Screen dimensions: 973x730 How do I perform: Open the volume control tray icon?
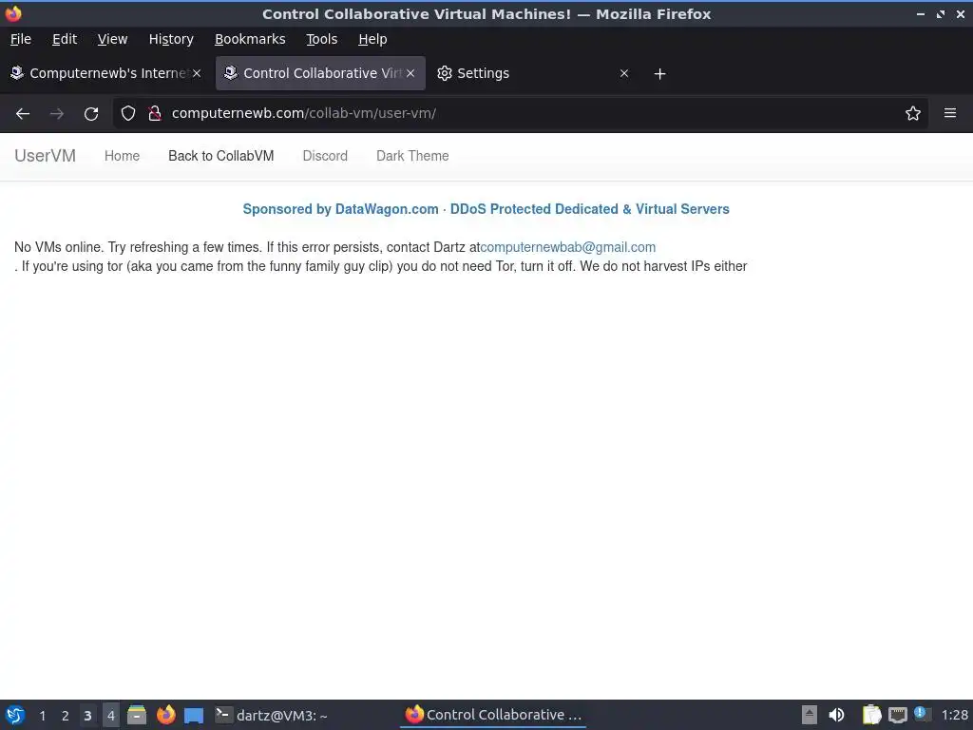click(836, 715)
